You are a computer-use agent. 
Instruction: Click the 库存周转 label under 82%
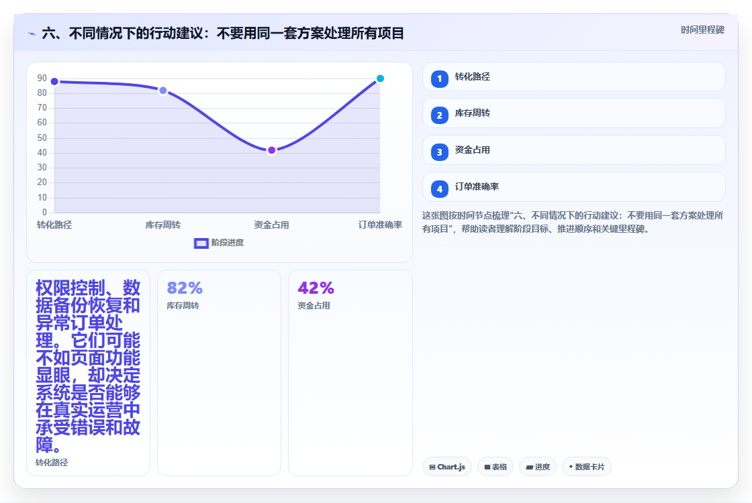click(x=183, y=306)
